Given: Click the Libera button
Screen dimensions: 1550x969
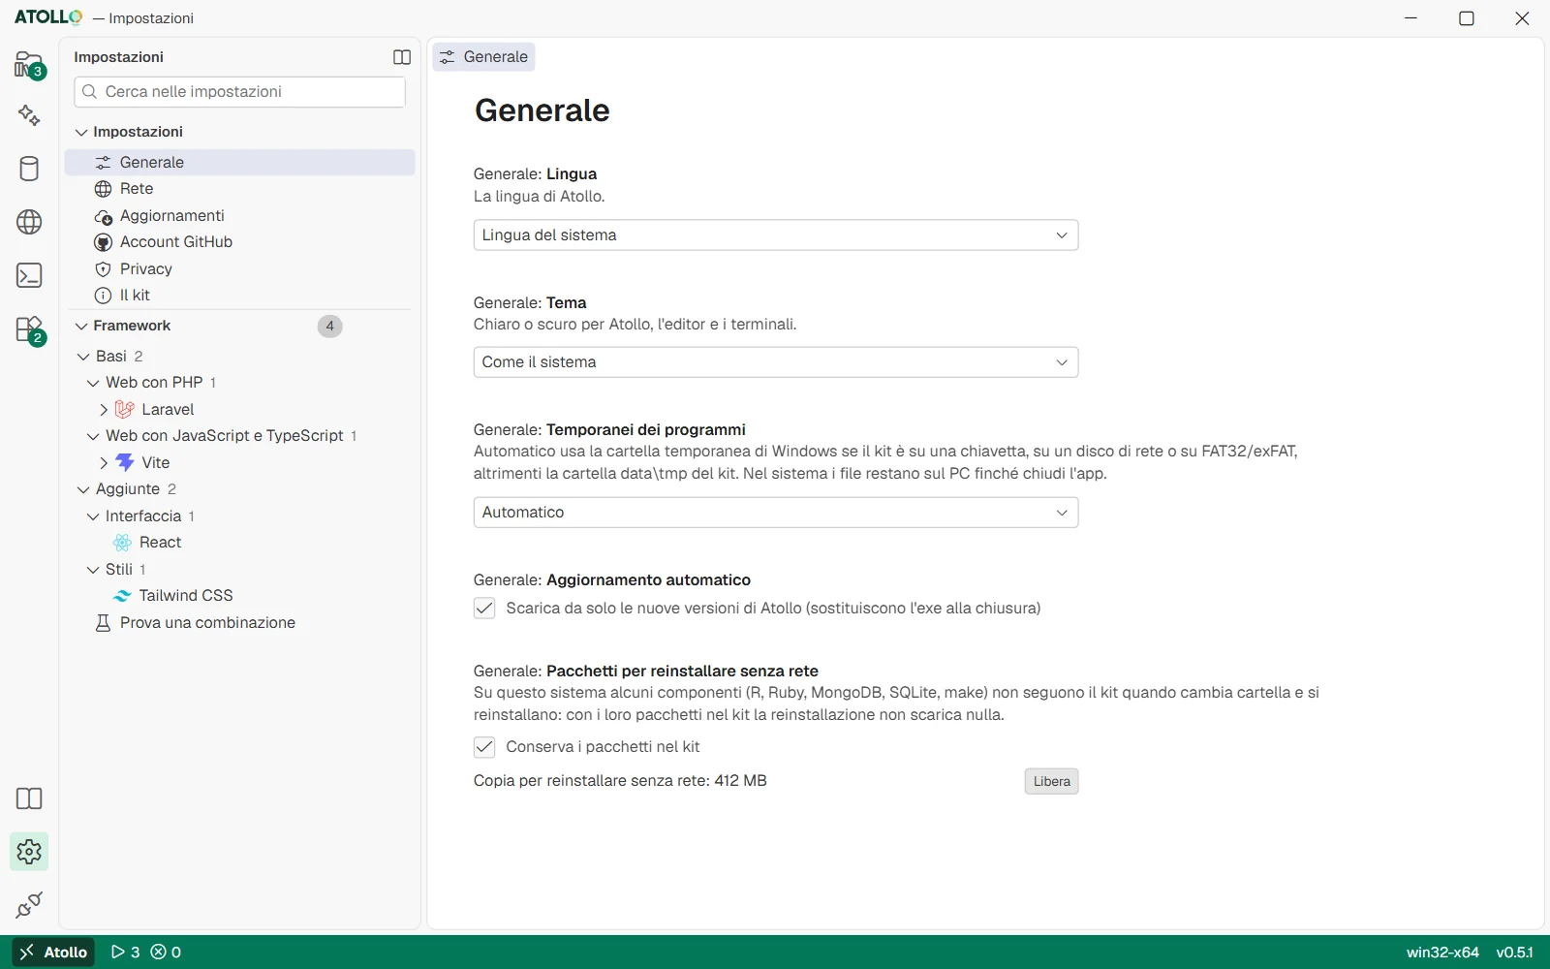Looking at the screenshot, I should 1051,781.
